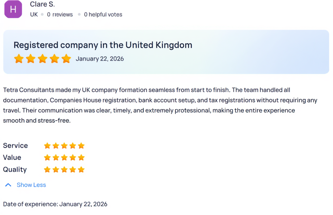Click the 0 helpful votes count
This screenshot has height=215, width=333.
[x=103, y=15]
